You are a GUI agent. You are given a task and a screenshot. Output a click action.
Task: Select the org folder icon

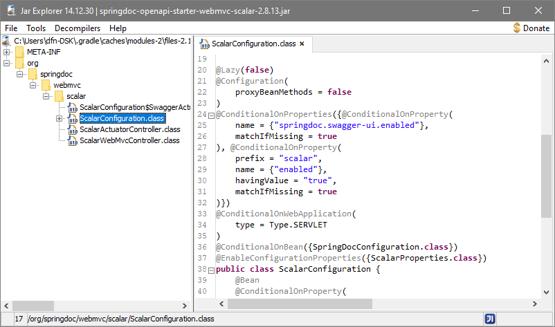pyautogui.click(x=20, y=64)
